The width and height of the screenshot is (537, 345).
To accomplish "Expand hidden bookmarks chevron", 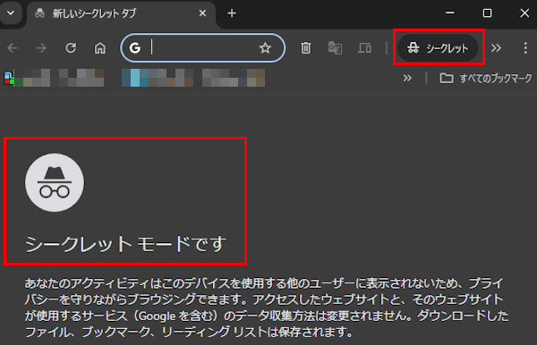I will pyautogui.click(x=407, y=79).
